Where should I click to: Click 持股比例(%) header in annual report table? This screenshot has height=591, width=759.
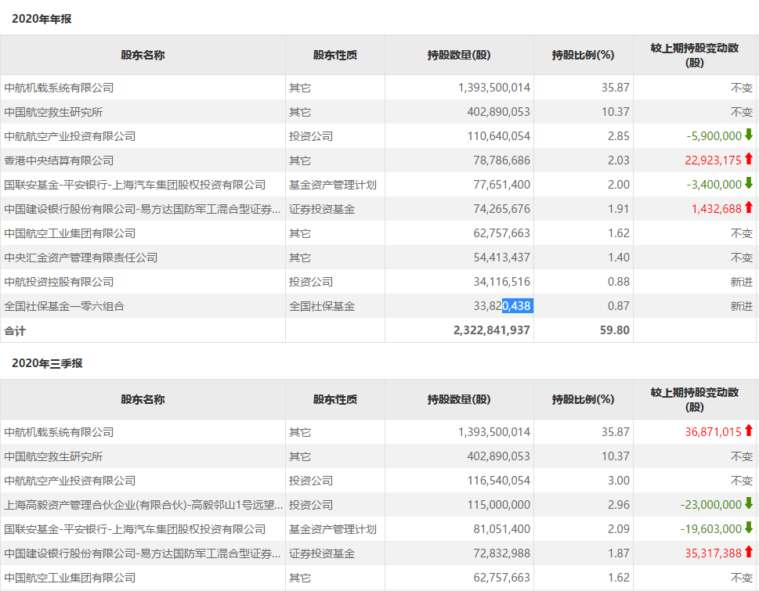coord(584,55)
